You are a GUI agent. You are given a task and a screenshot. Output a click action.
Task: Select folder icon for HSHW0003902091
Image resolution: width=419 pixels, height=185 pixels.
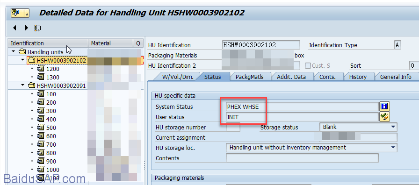(x=32, y=85)
